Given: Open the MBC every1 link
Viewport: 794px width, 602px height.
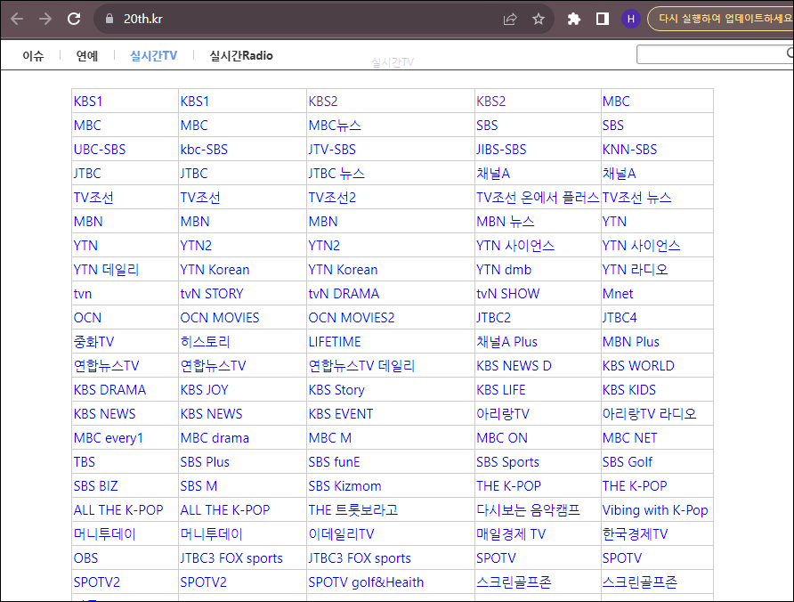Looking at the screenshot, I should [109, 438].
